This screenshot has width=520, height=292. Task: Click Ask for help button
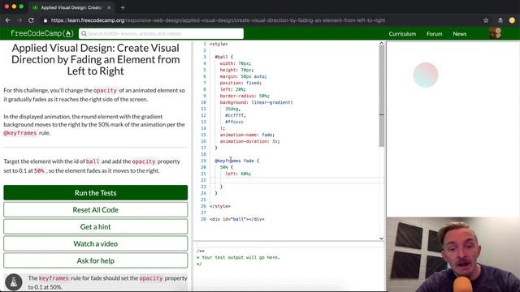click(x=96, y=260)
